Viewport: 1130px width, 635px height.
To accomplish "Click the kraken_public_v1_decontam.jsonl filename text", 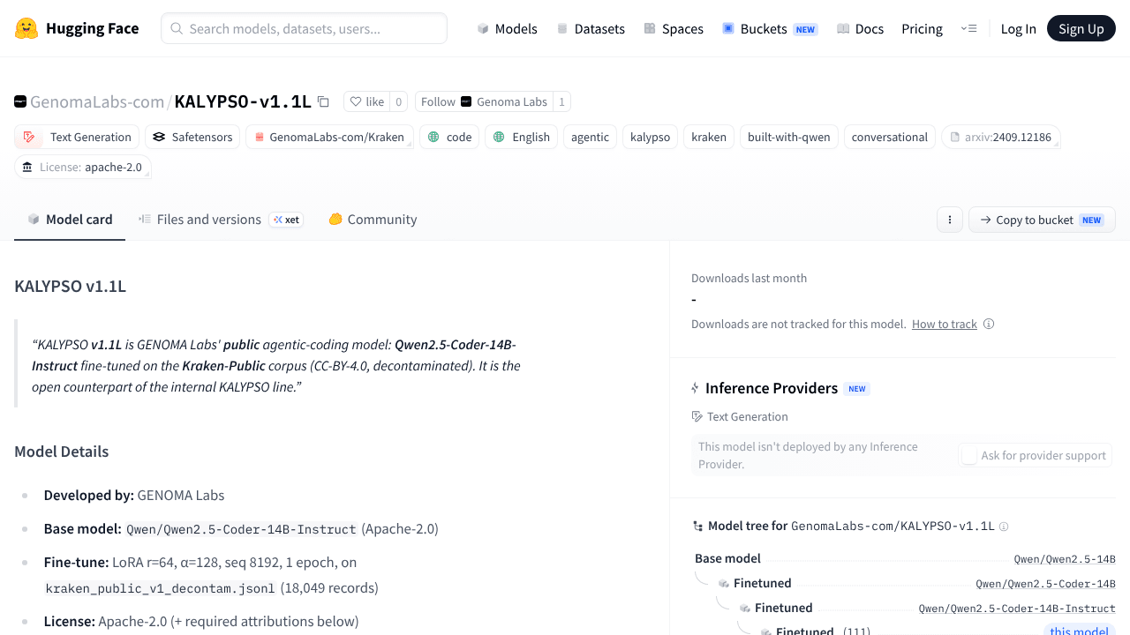I will pos(160,588).
